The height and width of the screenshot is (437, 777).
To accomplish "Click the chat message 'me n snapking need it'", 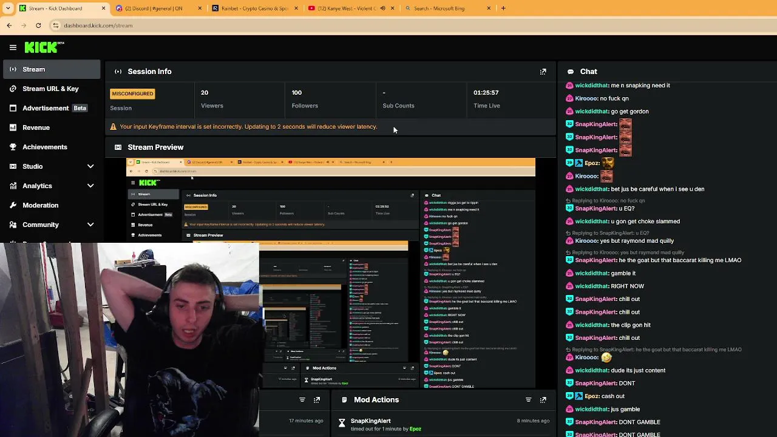I will tap(640, 86).
